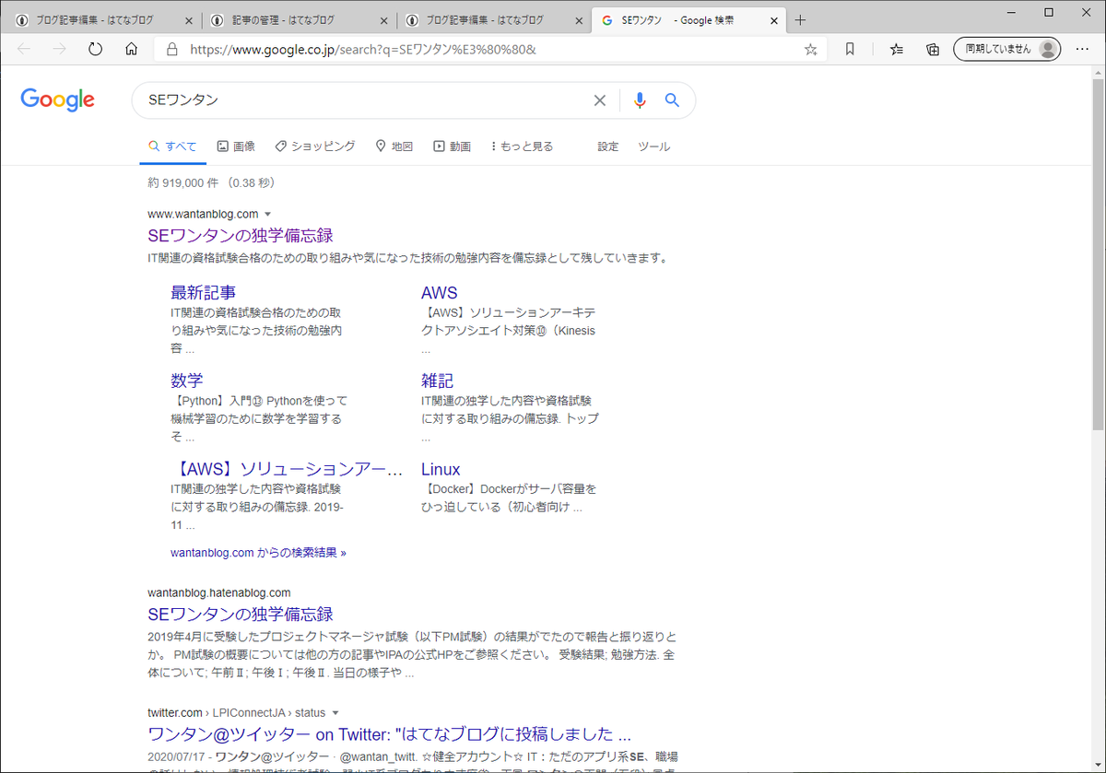This screenshot has height=773, width=1106.
Task: Open reading list bookmark icon
Action: pos(850,50)
